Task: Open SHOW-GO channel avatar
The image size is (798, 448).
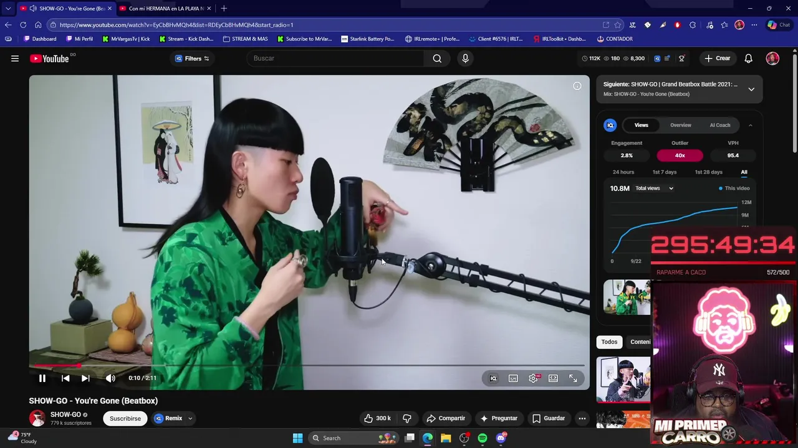Action: click(x=37, y=418)
